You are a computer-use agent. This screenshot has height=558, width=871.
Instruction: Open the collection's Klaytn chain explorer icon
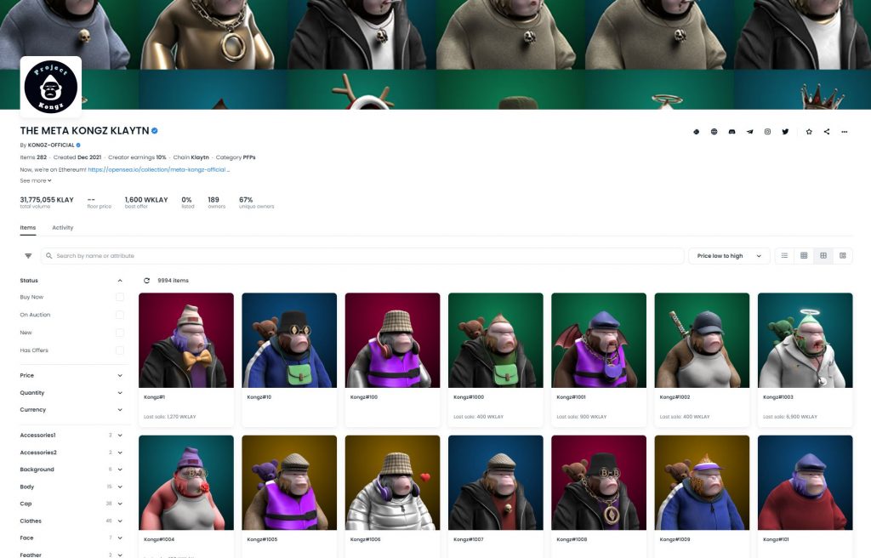[x=696, y=132]
